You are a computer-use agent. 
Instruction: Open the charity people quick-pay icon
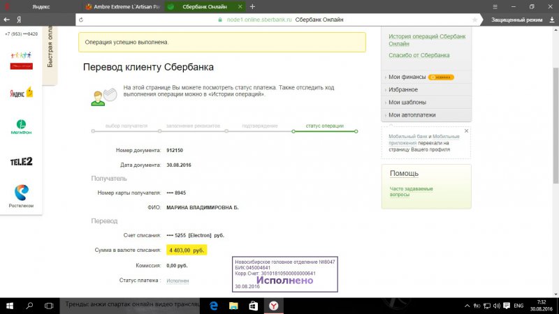[21, 61]
